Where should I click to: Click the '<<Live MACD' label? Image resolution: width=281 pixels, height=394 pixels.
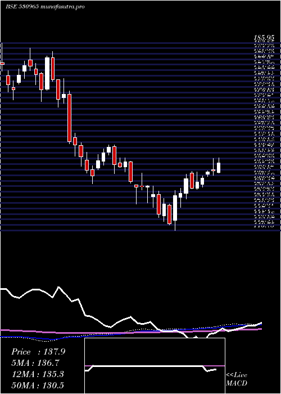point(237,379)
